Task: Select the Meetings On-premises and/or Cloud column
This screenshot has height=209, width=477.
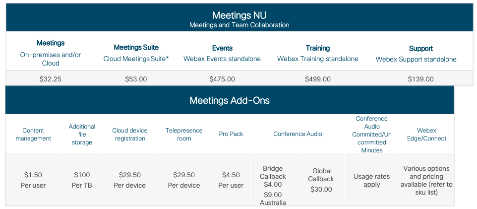Action: point(51,53)
